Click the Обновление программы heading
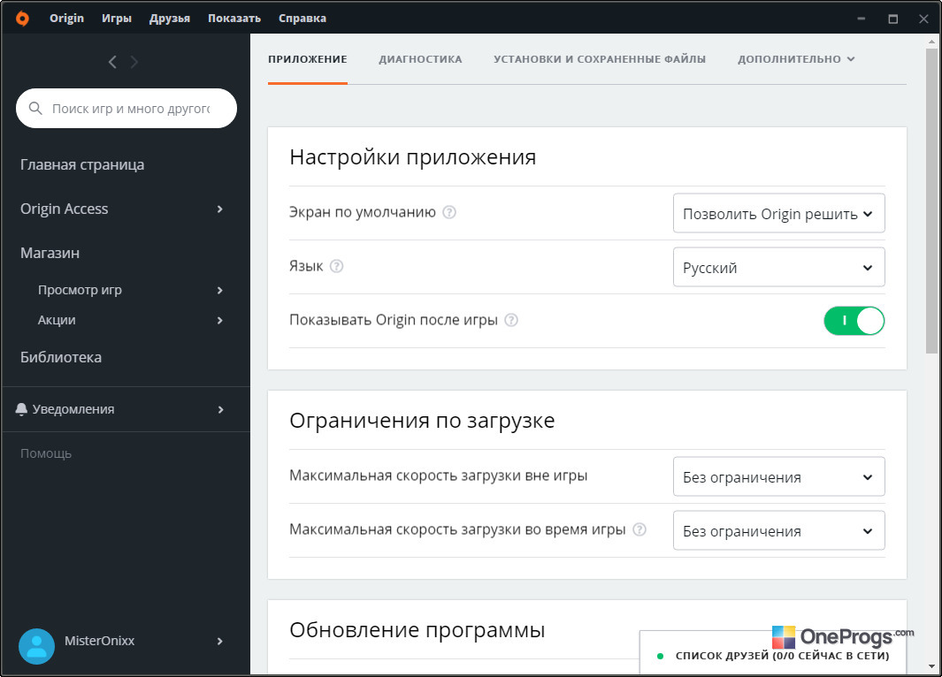 coord(417,629)
